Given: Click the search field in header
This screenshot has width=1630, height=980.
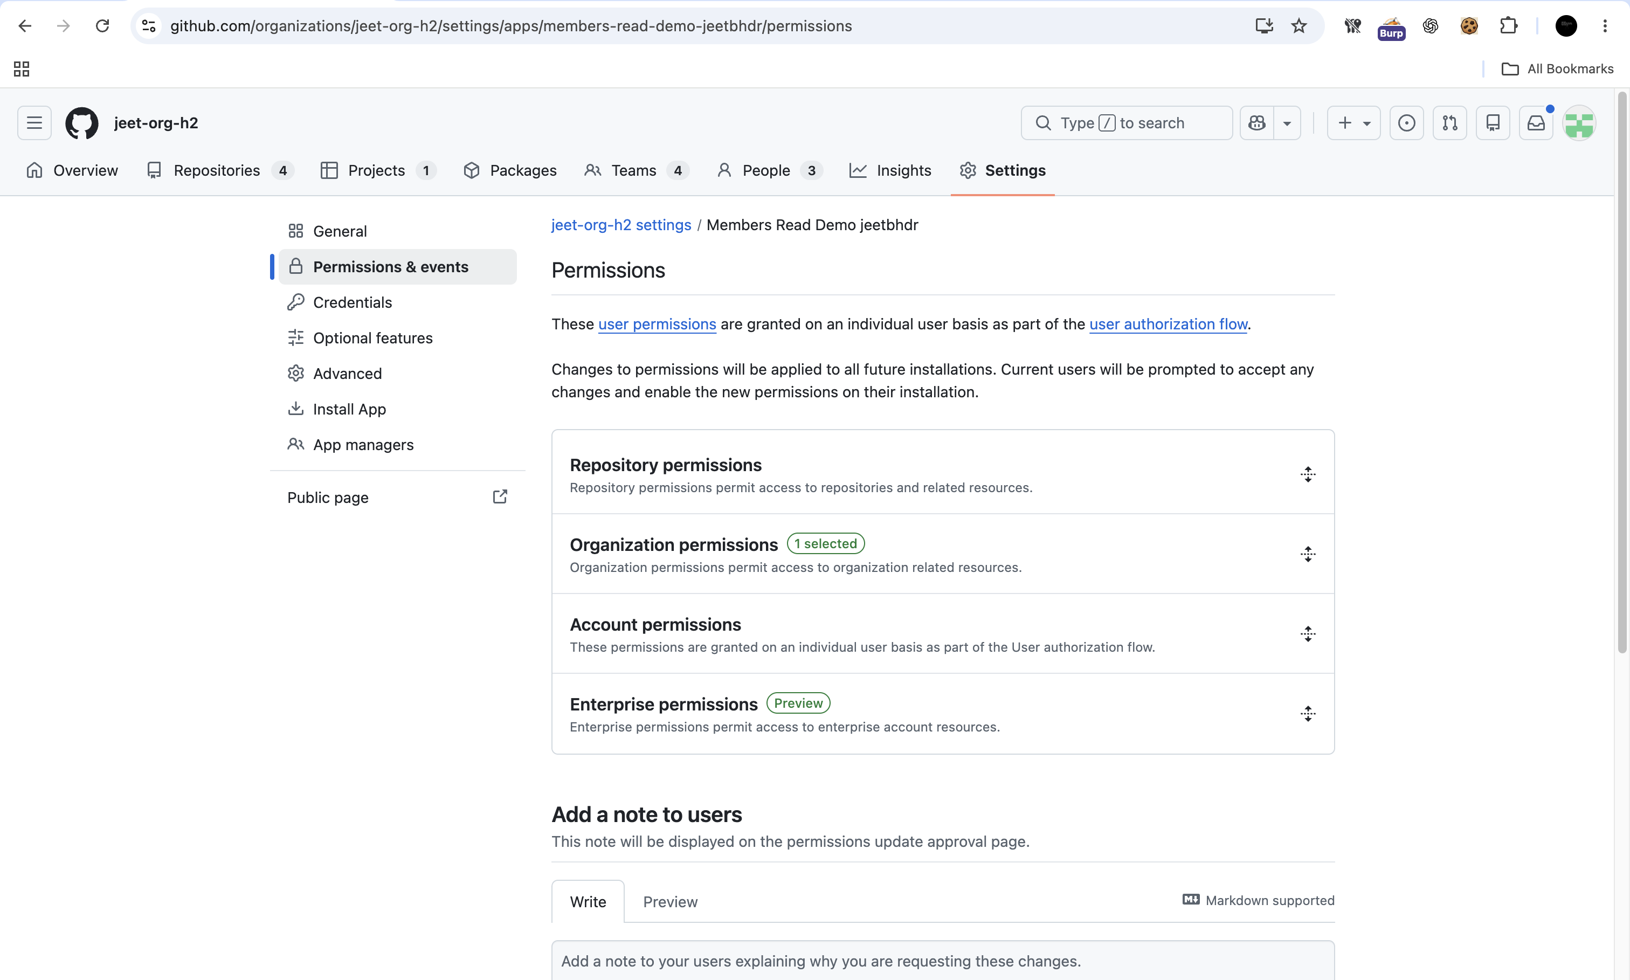Looking at the screenshot, I should [1126, 123].
